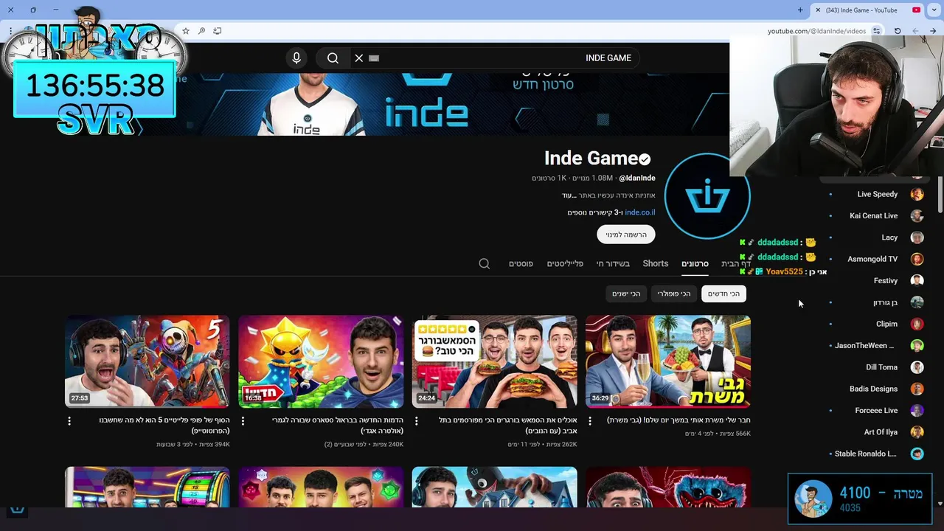Click the 394K view count text
Image resolution: width=944 pixels, height=531 pixels.
pos(216,445)
